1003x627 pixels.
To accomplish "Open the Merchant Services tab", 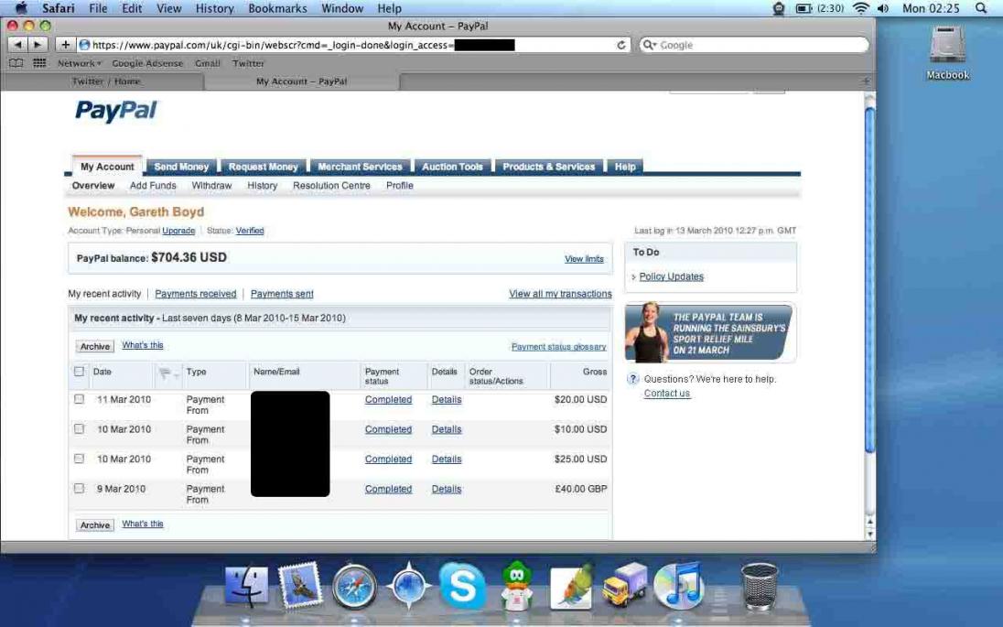I will point(360,167).
